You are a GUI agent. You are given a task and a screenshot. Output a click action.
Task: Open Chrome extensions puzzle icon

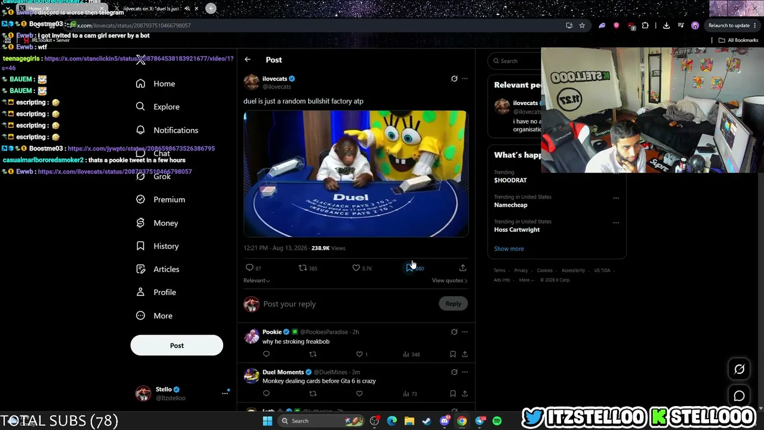point(645,26)
